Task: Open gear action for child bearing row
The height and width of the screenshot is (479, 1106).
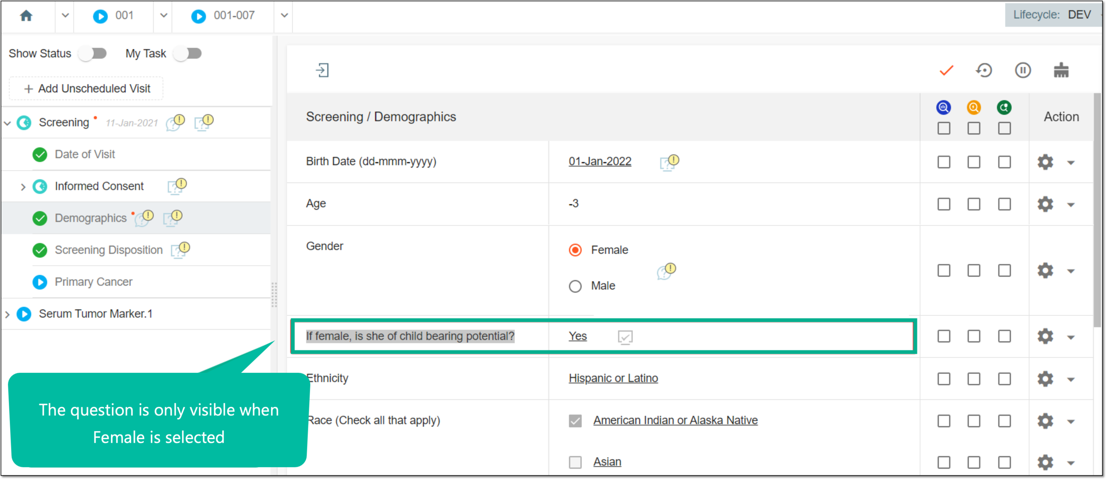Action: 1045,336
